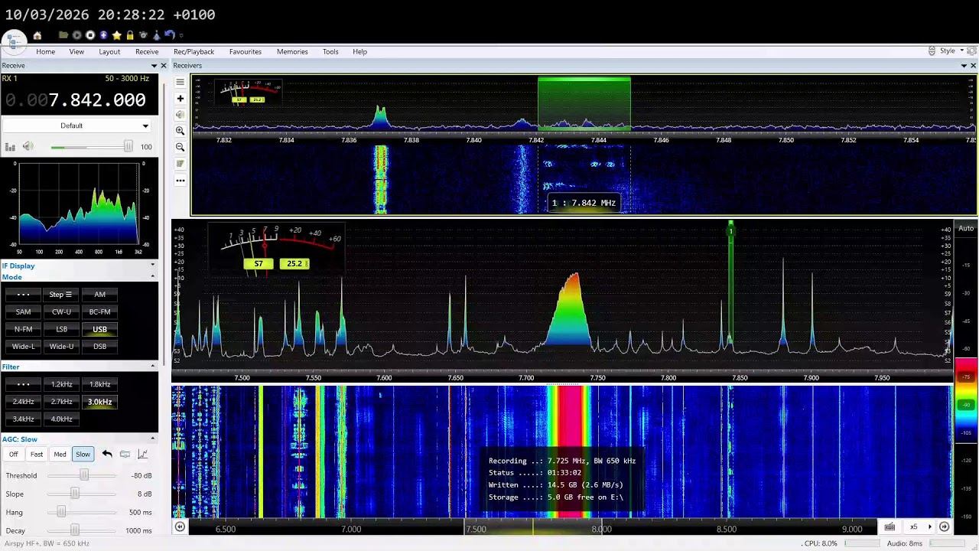Open the quick access toolbar customize arrow

point(181,35)
